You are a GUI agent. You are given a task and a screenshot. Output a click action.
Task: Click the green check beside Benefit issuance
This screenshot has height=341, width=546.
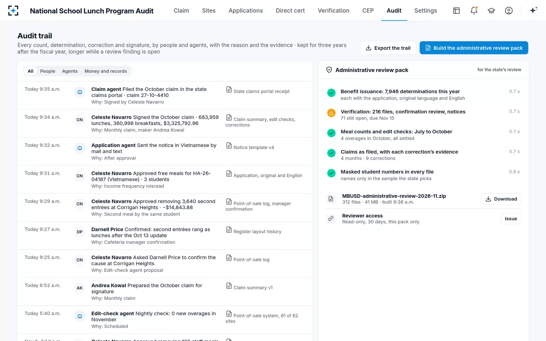331,93
